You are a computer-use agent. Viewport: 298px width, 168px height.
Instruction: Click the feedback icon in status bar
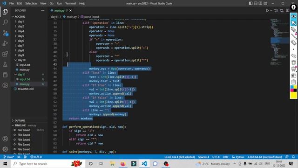[287, 157]
